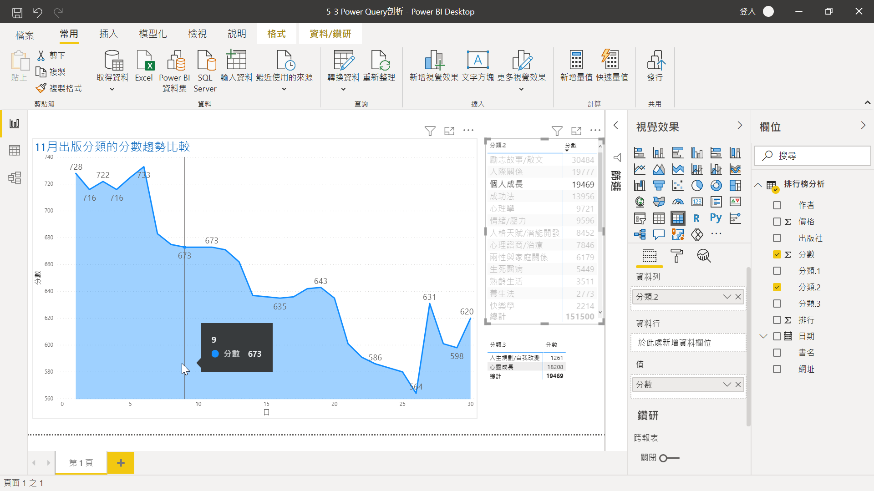Screen dimensions: 874x491
Task: Click the 搜尋 field search box
Action: 813,156
